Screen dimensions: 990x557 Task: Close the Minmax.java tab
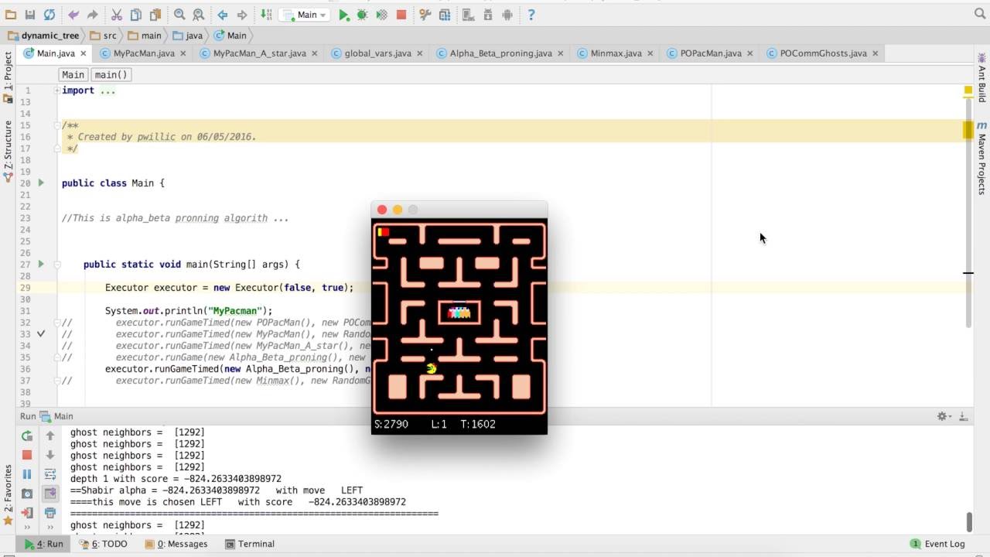[x=650, y=53]
